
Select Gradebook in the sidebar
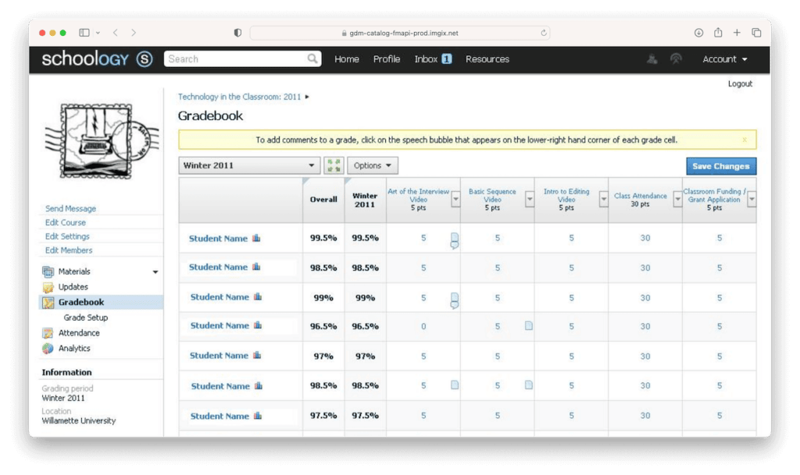point(101,302)
